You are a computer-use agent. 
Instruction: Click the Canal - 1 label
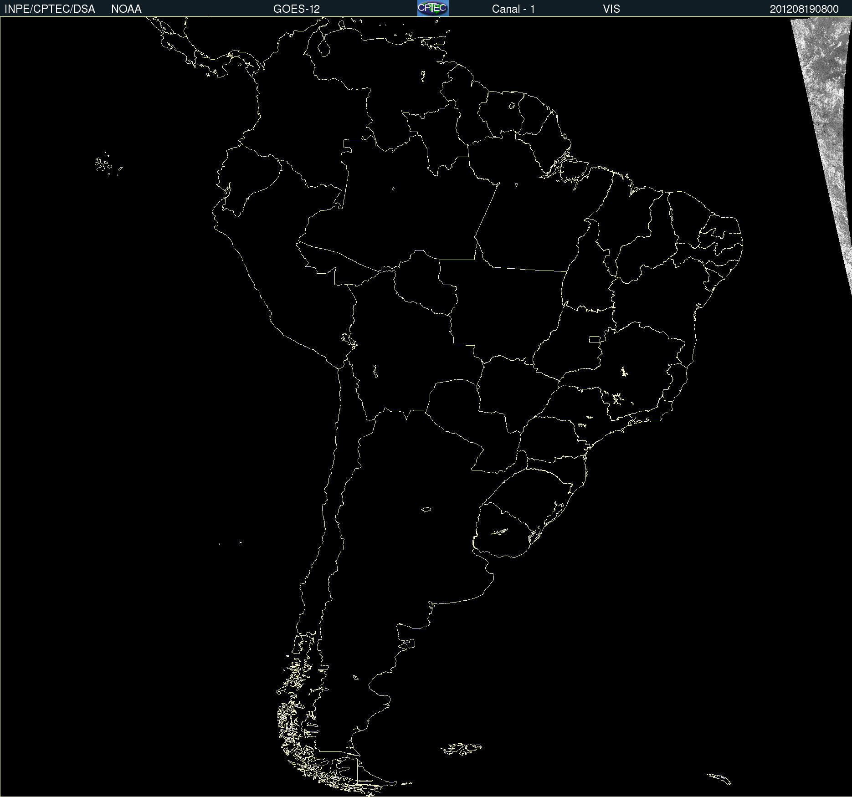[513, 9]
